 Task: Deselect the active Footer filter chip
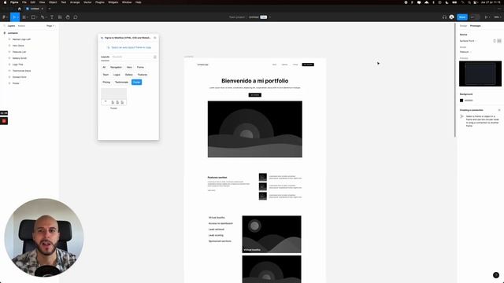click(x=136, y=82)
